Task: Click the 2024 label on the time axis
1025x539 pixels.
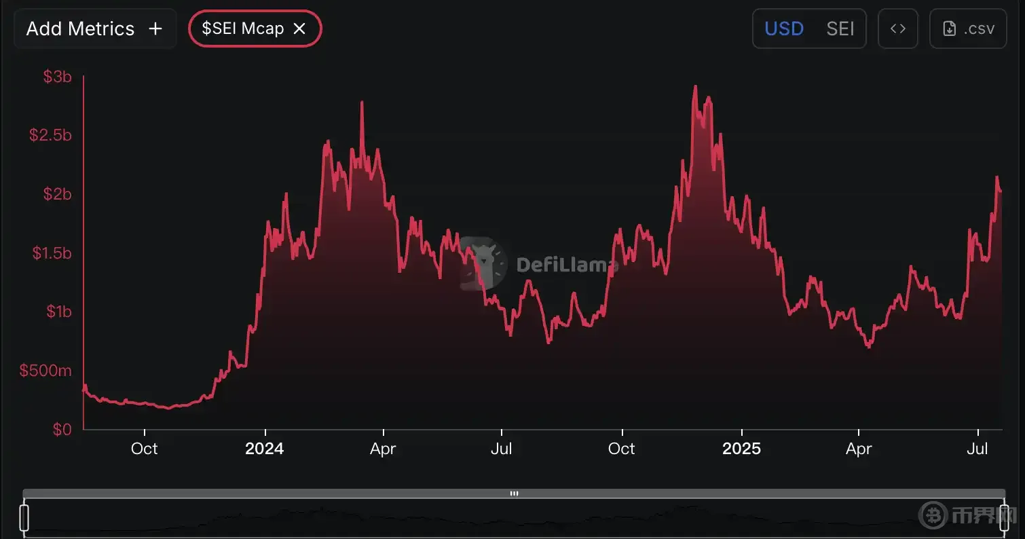Action: [265, 449]
